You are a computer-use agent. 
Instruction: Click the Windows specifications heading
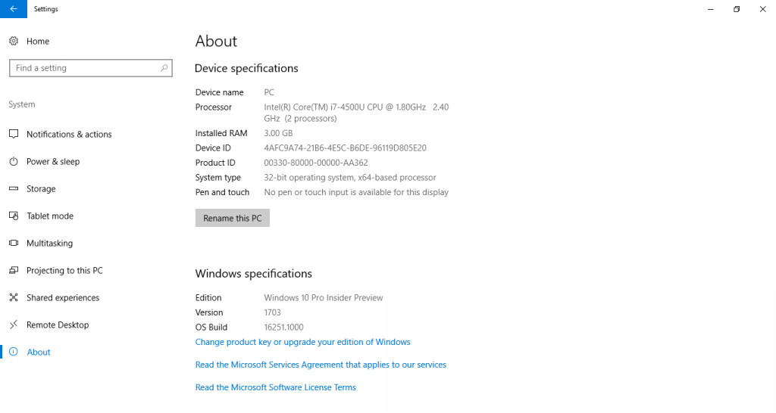click(x=253, y=274)
